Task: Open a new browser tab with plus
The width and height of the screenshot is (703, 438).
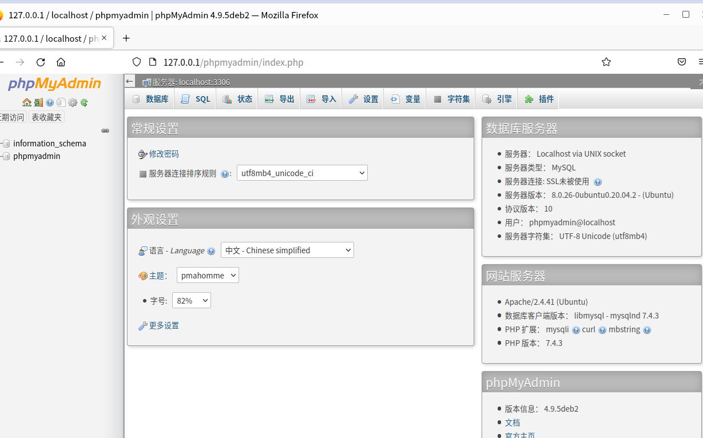Action: pyautogui.click(x=126, y=38)
